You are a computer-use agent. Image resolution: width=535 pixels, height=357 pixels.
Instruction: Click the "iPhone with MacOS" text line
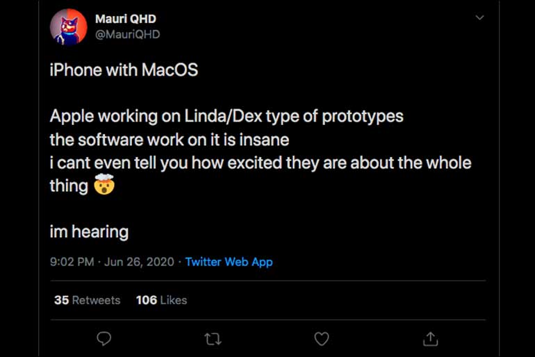click(x=124, y=71)
